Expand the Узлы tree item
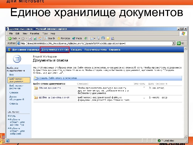Image resolution: width=193 pixels, height=145 pixels. pos(9,116)
